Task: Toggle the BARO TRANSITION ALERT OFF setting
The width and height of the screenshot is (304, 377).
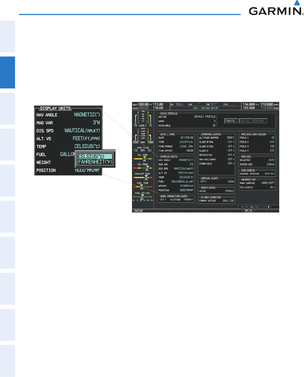Action: 163,200
